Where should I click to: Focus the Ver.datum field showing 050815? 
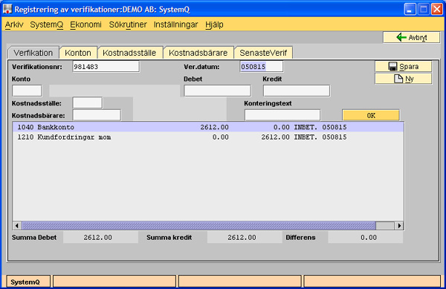pyautogui.click(x=262, y=67)
